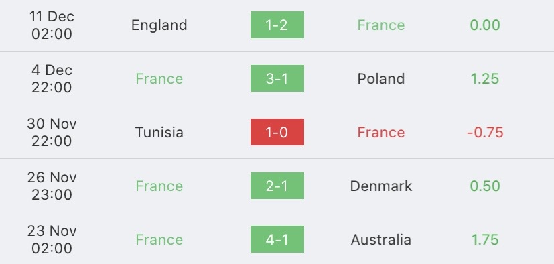Select the Australia team name
The width and height of the screenshot is (554, 264).
tap(381, 240)
